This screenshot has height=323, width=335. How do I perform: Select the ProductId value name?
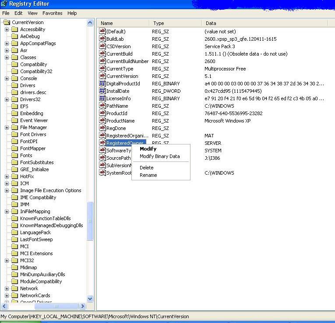point(116,113)
